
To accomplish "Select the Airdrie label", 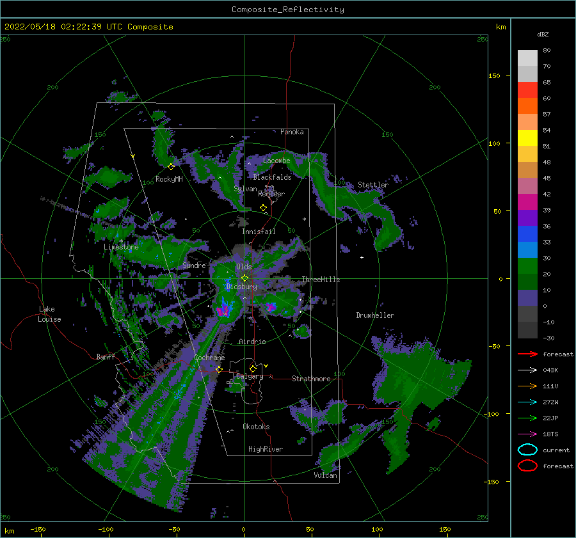I will (252, 342).
